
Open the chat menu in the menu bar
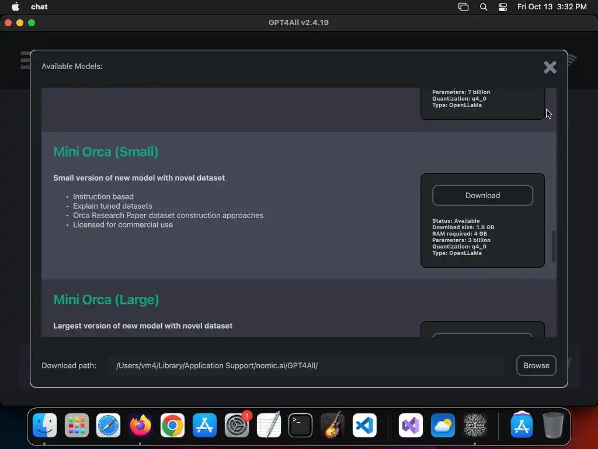coord(39,6)
